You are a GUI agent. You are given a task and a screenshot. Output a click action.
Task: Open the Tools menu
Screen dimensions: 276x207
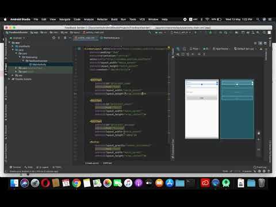pos(133,20)
